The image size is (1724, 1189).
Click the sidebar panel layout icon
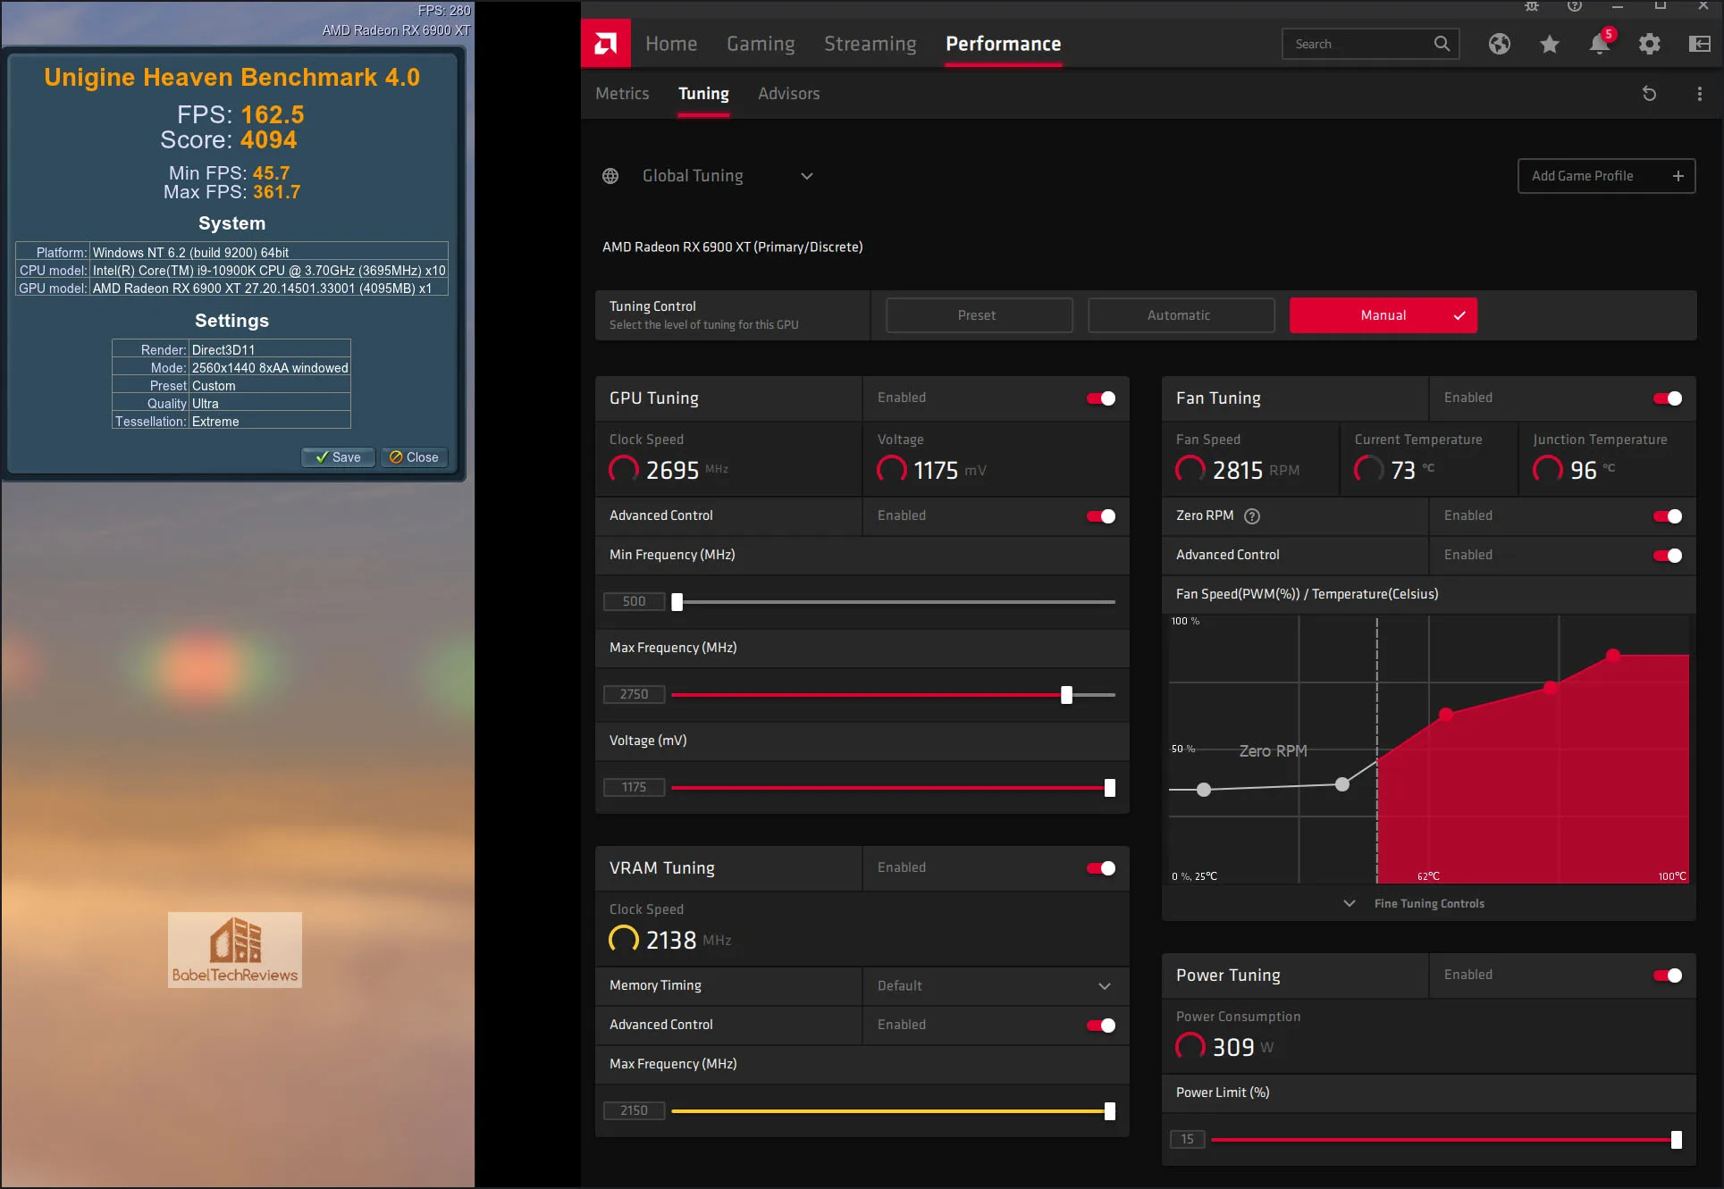click(1700, 44)
